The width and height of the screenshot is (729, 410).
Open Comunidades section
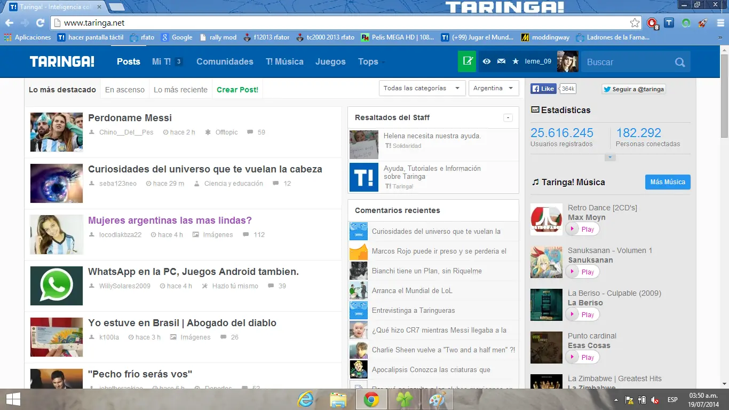225,61
